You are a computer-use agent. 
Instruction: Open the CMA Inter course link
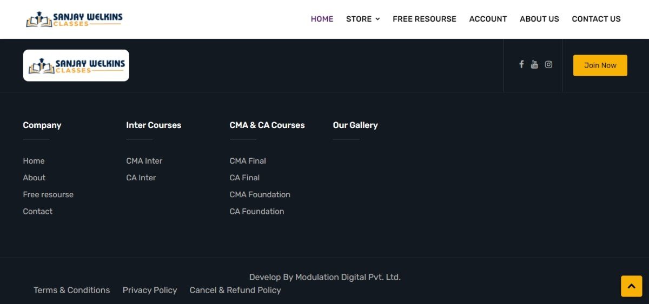(x=144, y=161)
